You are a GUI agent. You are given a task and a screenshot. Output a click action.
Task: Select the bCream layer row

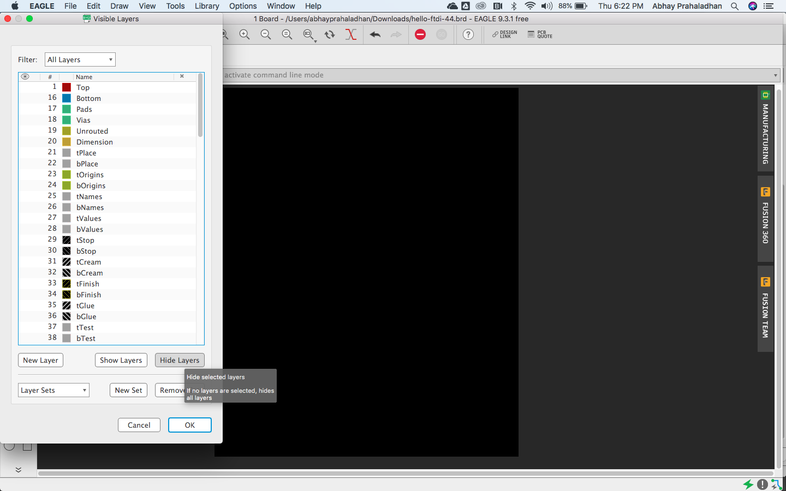pos(108,273)
